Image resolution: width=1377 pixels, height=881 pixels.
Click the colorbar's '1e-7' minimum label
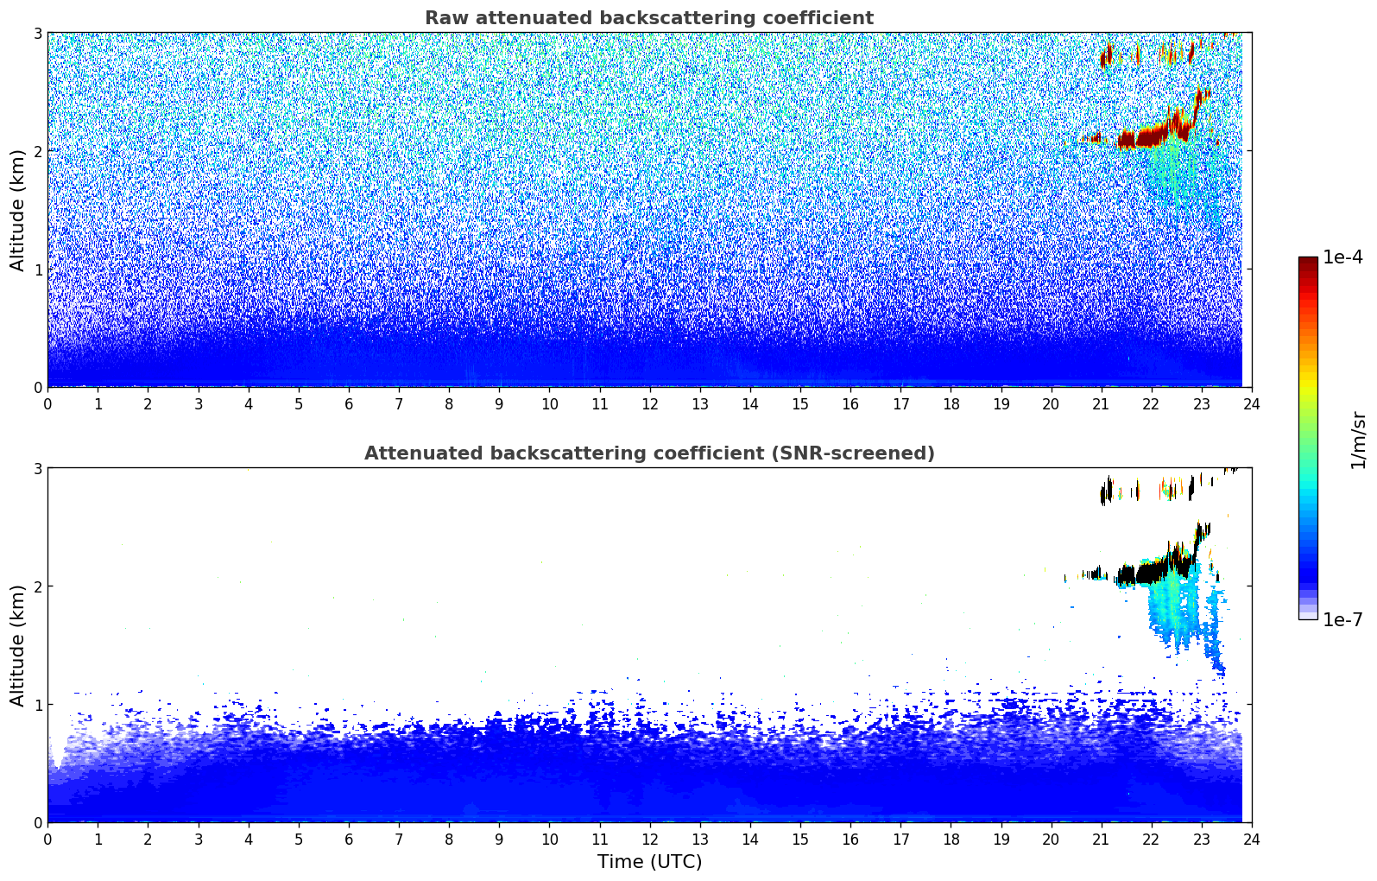[x=1343, y=619]
